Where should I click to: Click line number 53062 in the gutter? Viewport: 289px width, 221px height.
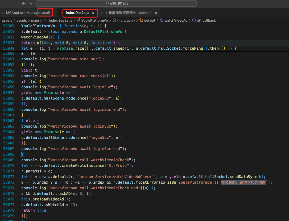tap(9, 121)
